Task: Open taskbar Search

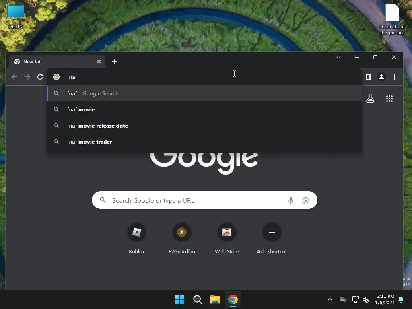Action: 197,299
